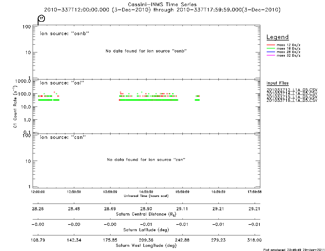325x251 pixels.
Task: Click the 12:59:59 time tick label
Action: (x=74, y=192)
